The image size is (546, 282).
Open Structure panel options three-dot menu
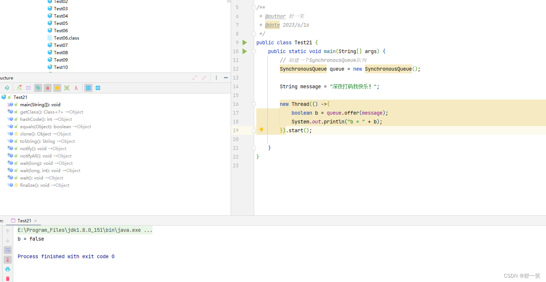pos(216,78)
